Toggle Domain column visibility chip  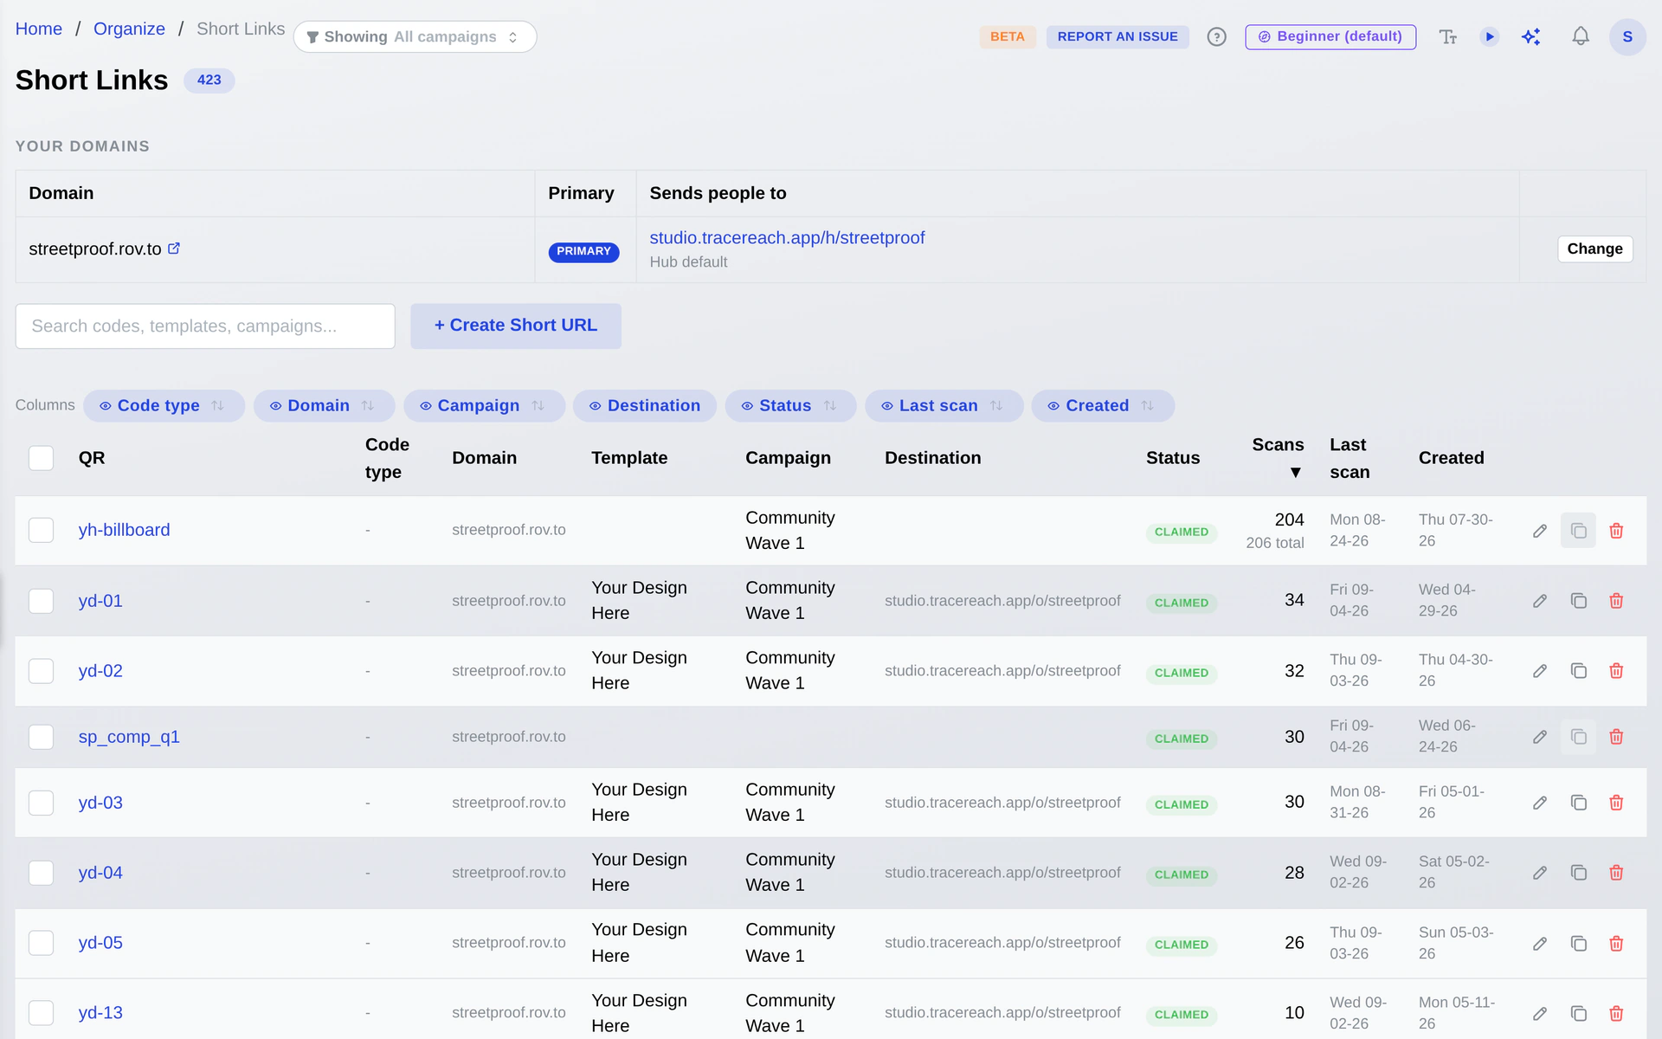tap(324, 406)
